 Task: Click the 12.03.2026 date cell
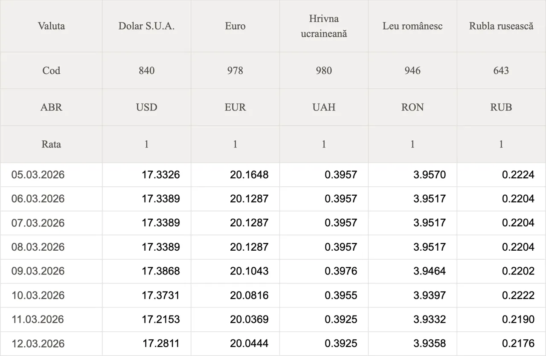pos(38,344)
